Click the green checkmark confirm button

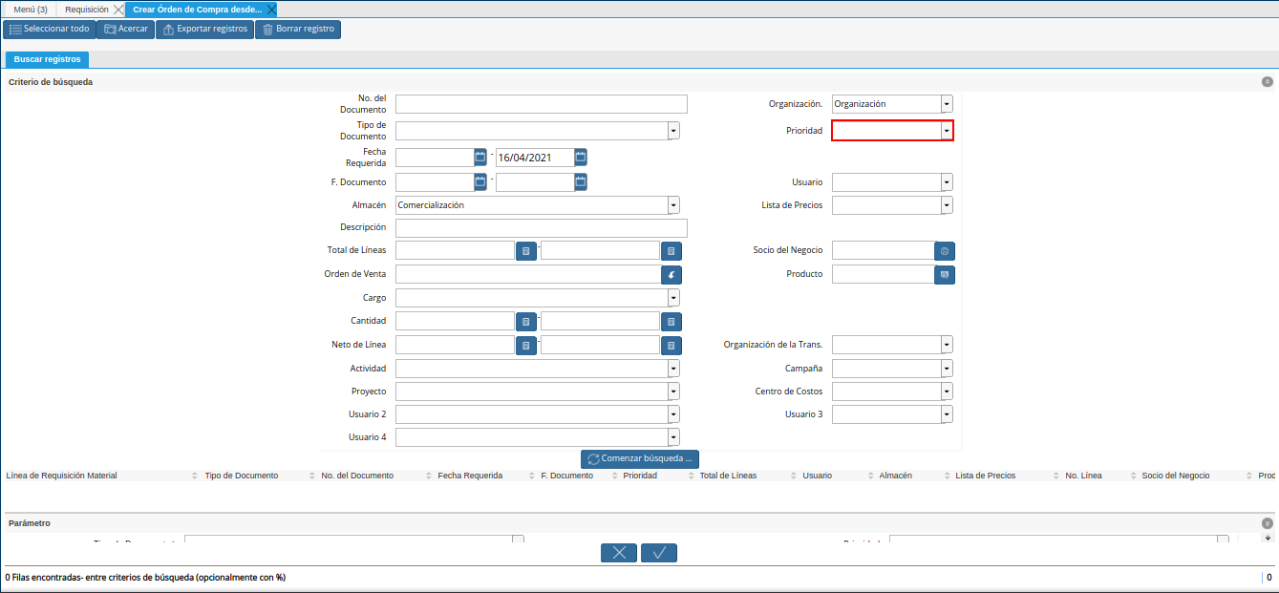(x=659, y=553)
